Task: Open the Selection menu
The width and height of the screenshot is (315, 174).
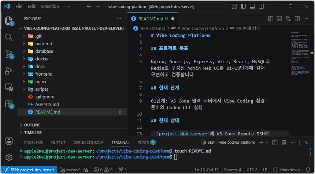Action: tap(50, 7)
